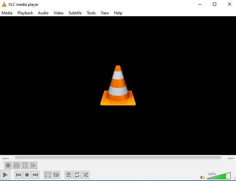The width and height of the screenshot is (236, 181).
Task: Open the Help menu
Action: (118, 13)
